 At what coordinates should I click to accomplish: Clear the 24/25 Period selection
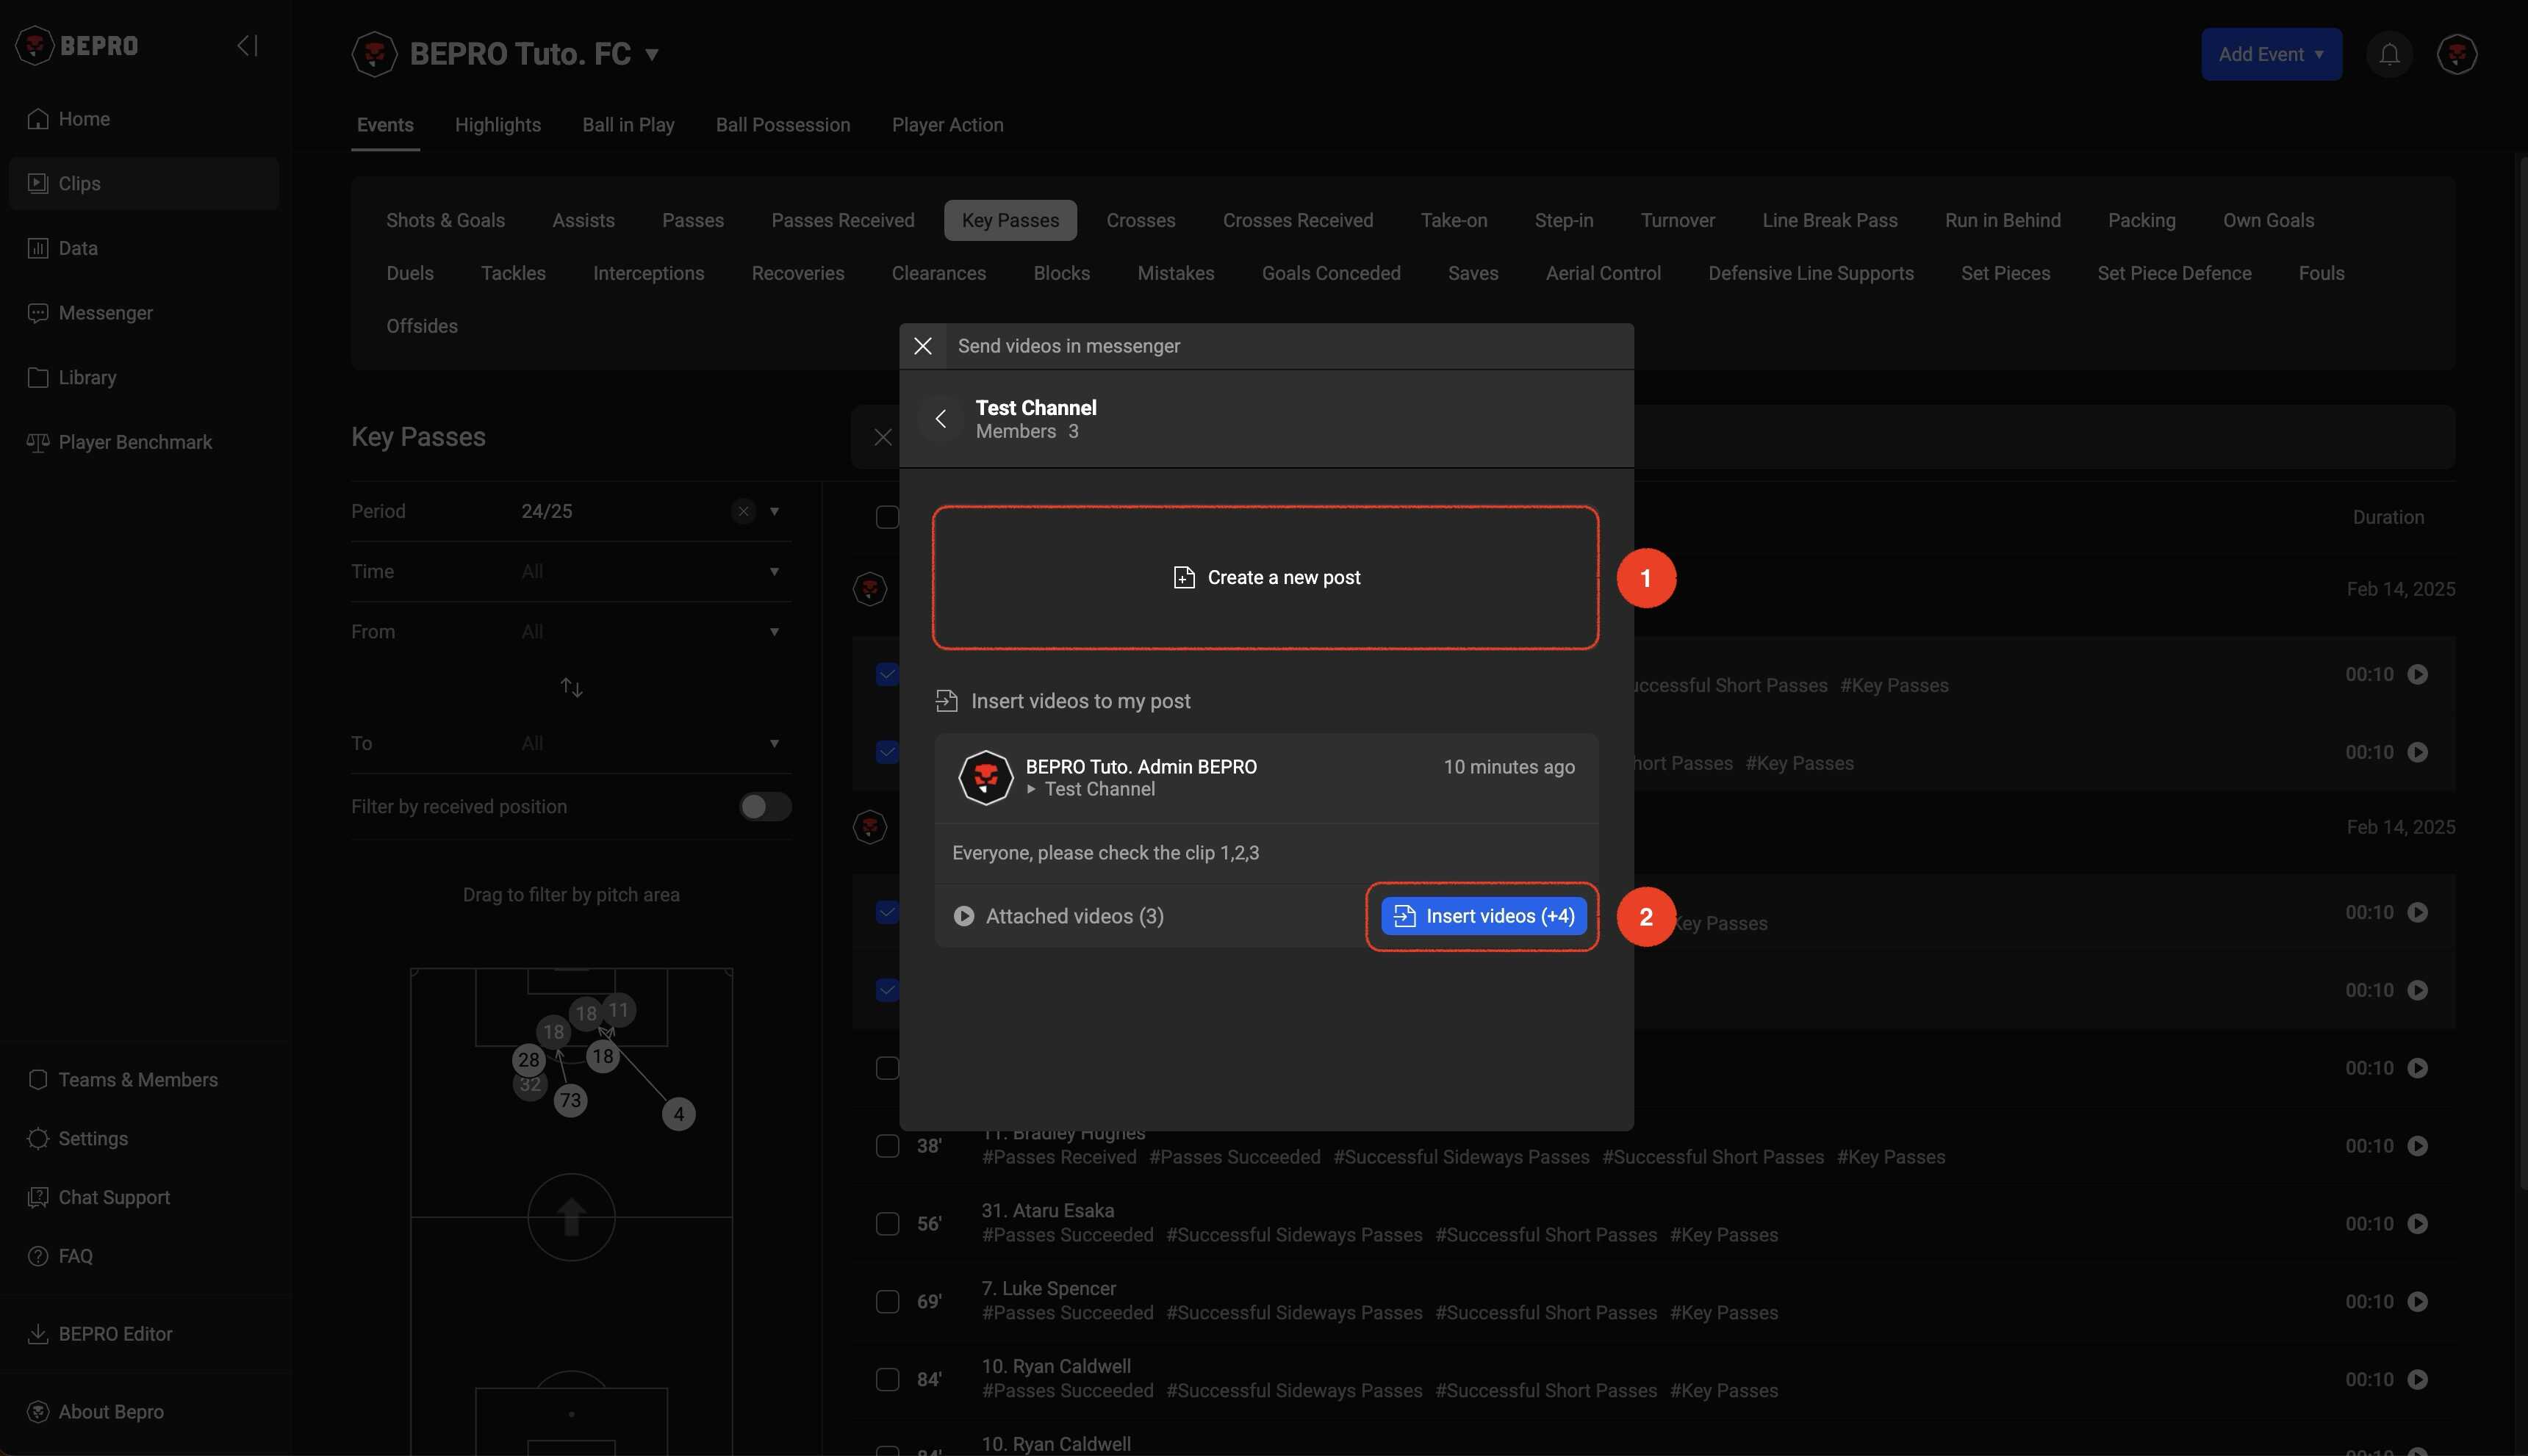[x=742, y=512]
